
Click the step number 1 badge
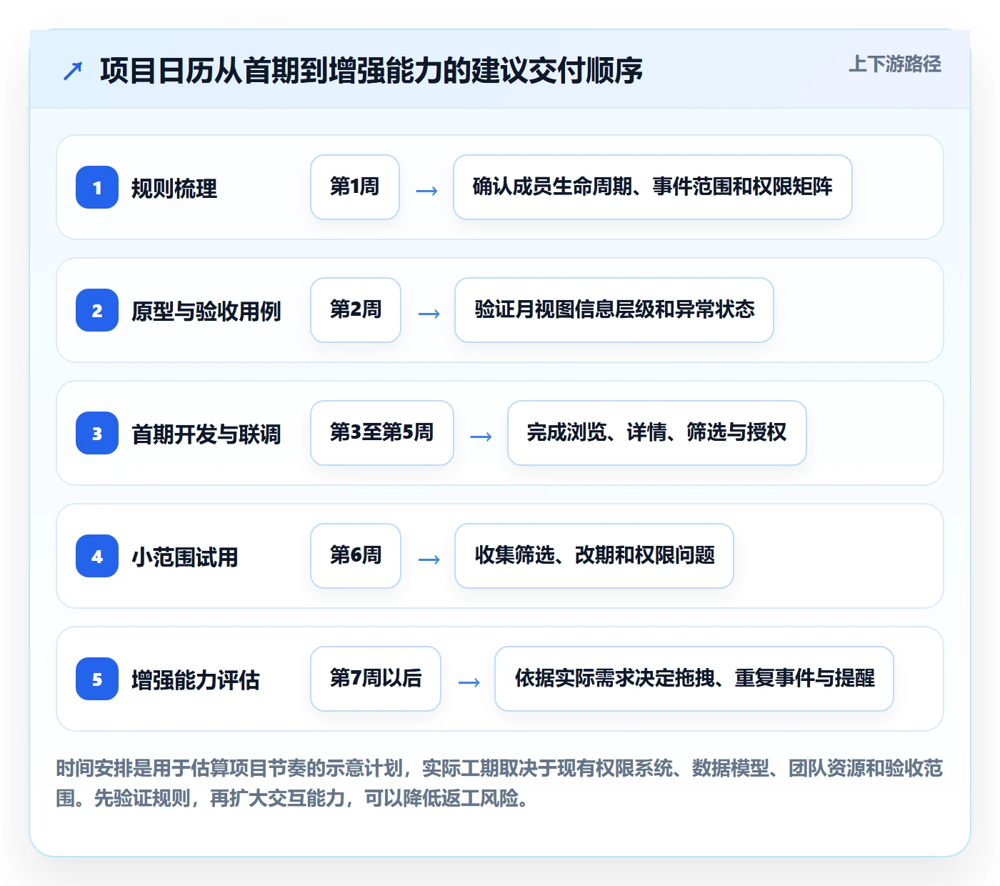[x=97, y=187]
